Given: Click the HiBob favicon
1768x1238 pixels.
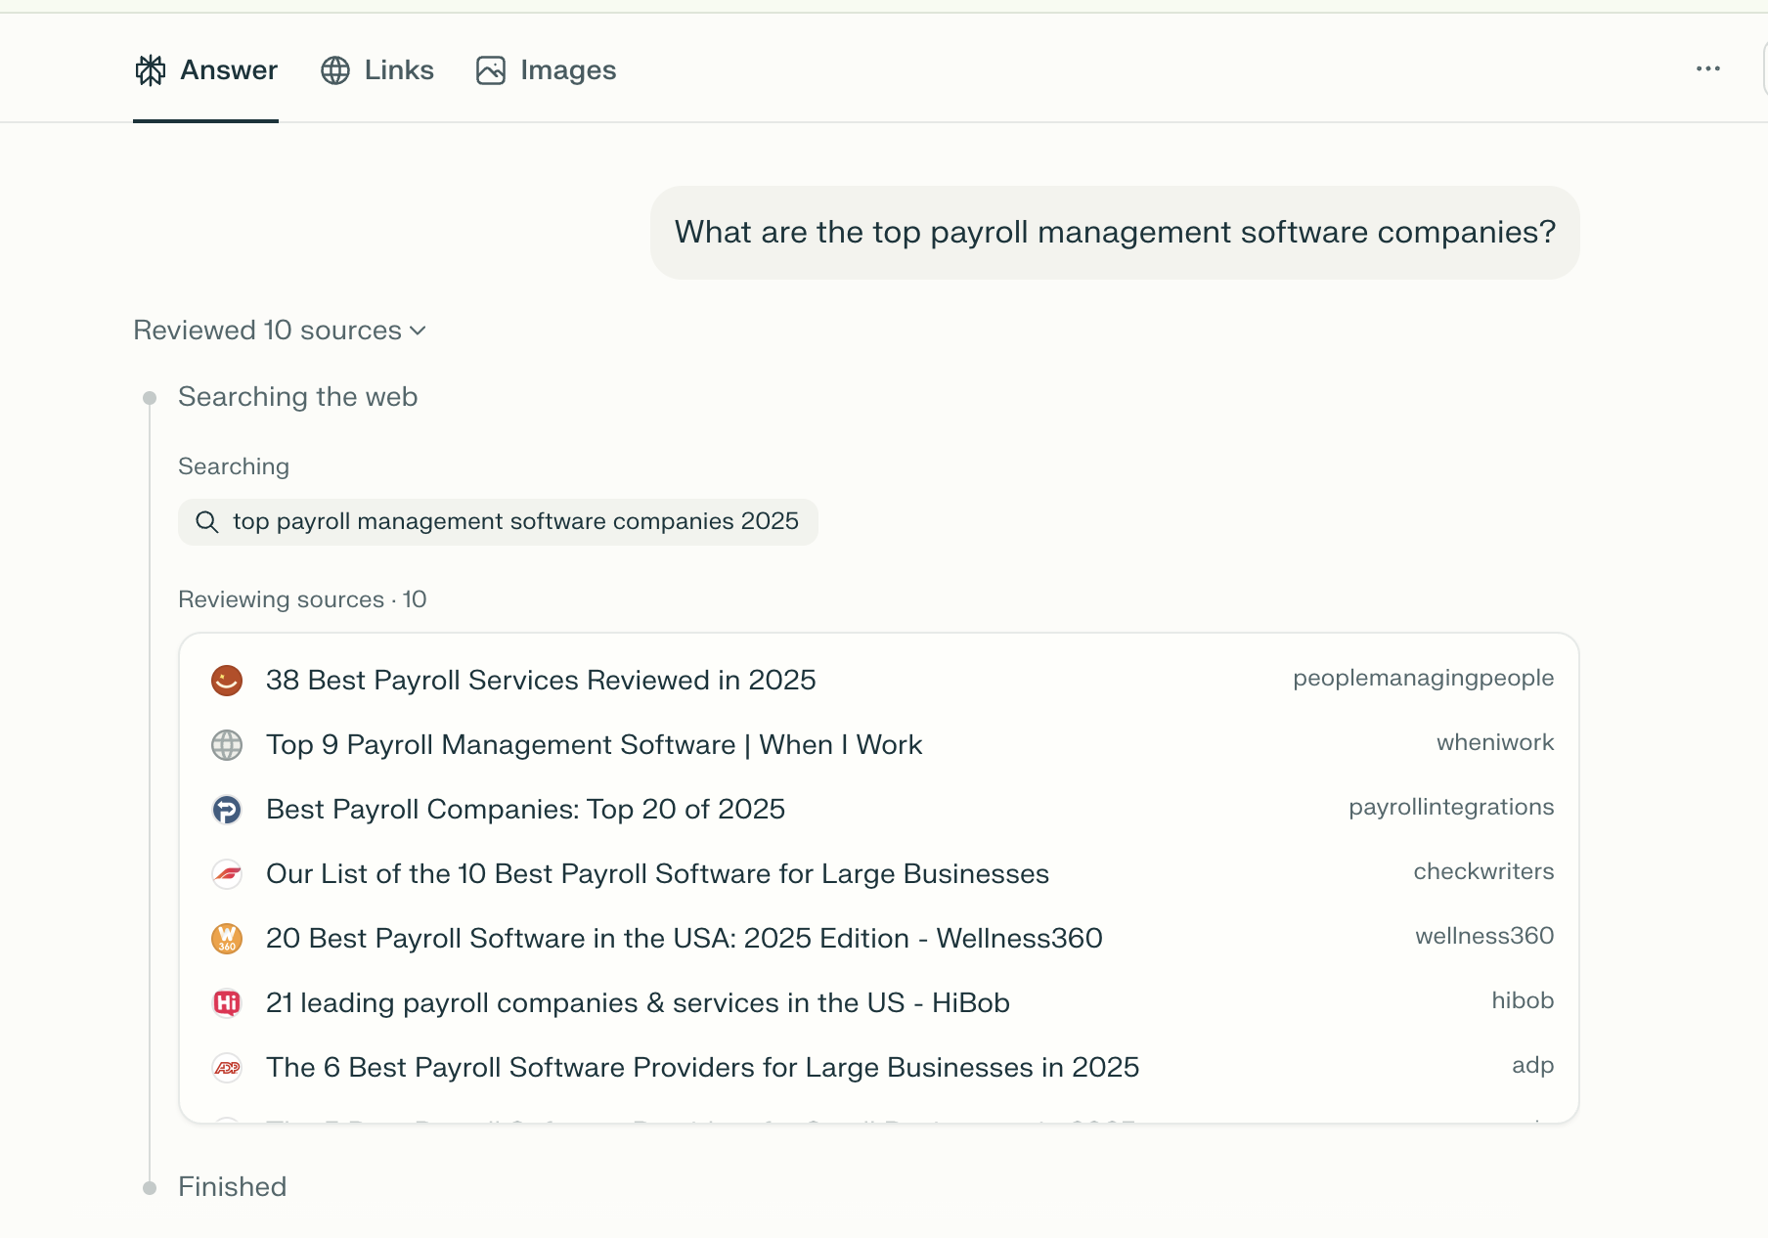Looking at the screenshot, I should pos(227,1003).
